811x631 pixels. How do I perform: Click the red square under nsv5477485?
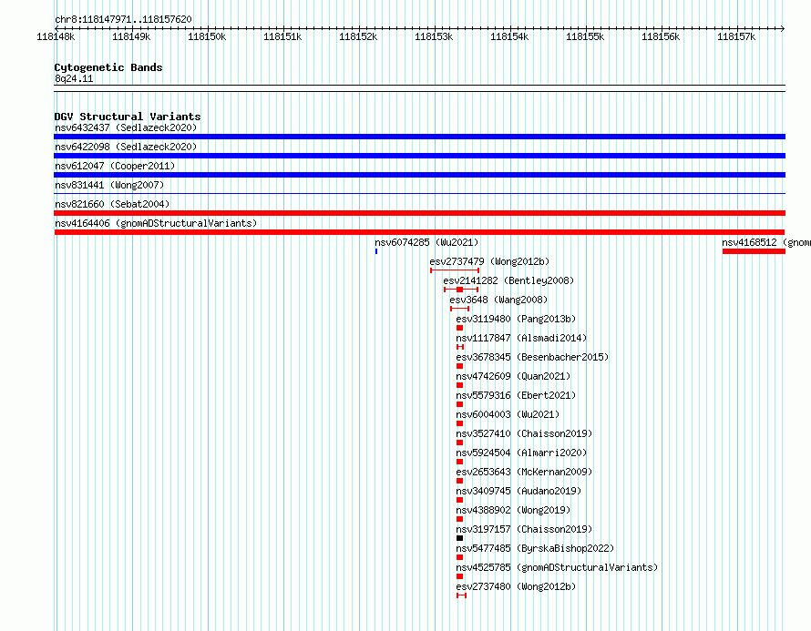[x=460, y=557]
